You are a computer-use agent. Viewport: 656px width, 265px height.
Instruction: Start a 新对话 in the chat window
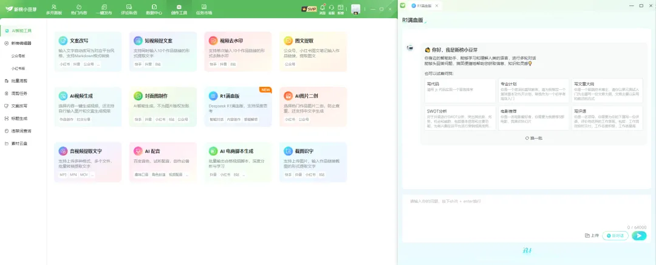click(615, 236)
